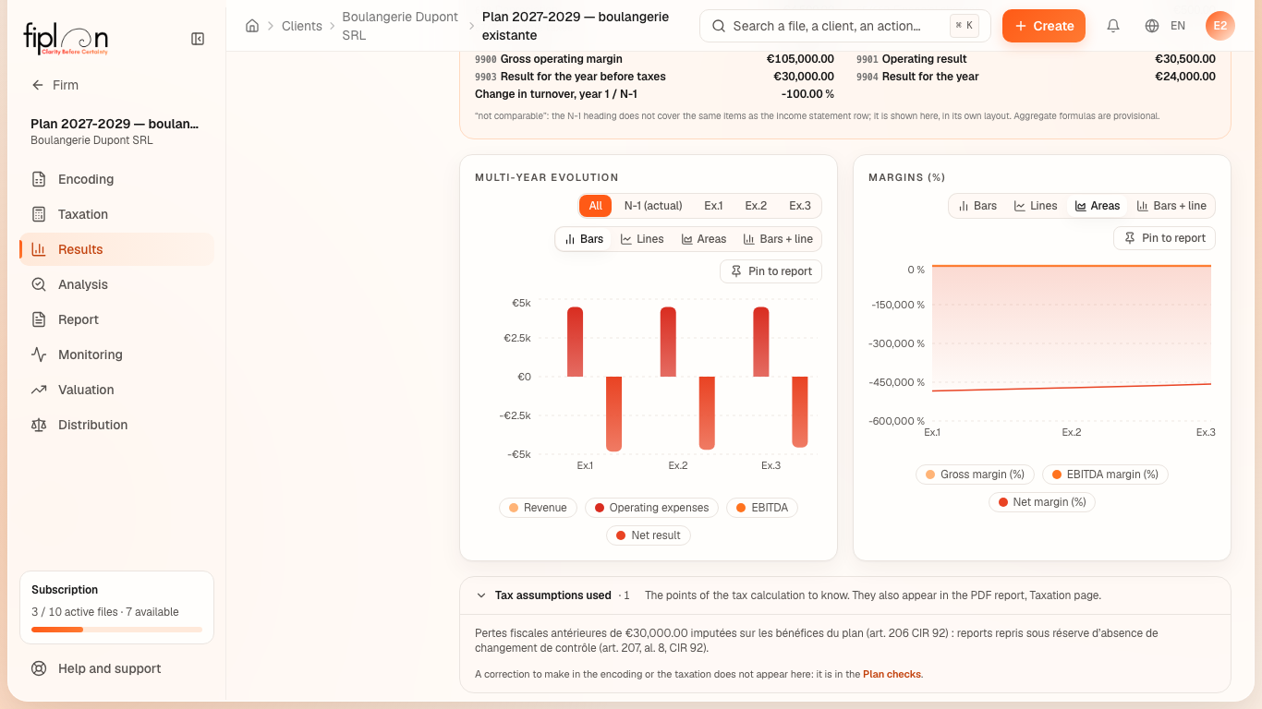Screen dimensions: 1262x709
Task: Open Report in sidebar
Action: pyautogui.click(x=116, y=319)
